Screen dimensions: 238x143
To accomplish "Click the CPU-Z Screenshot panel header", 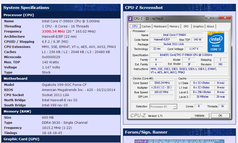I will tap(179, 8).
